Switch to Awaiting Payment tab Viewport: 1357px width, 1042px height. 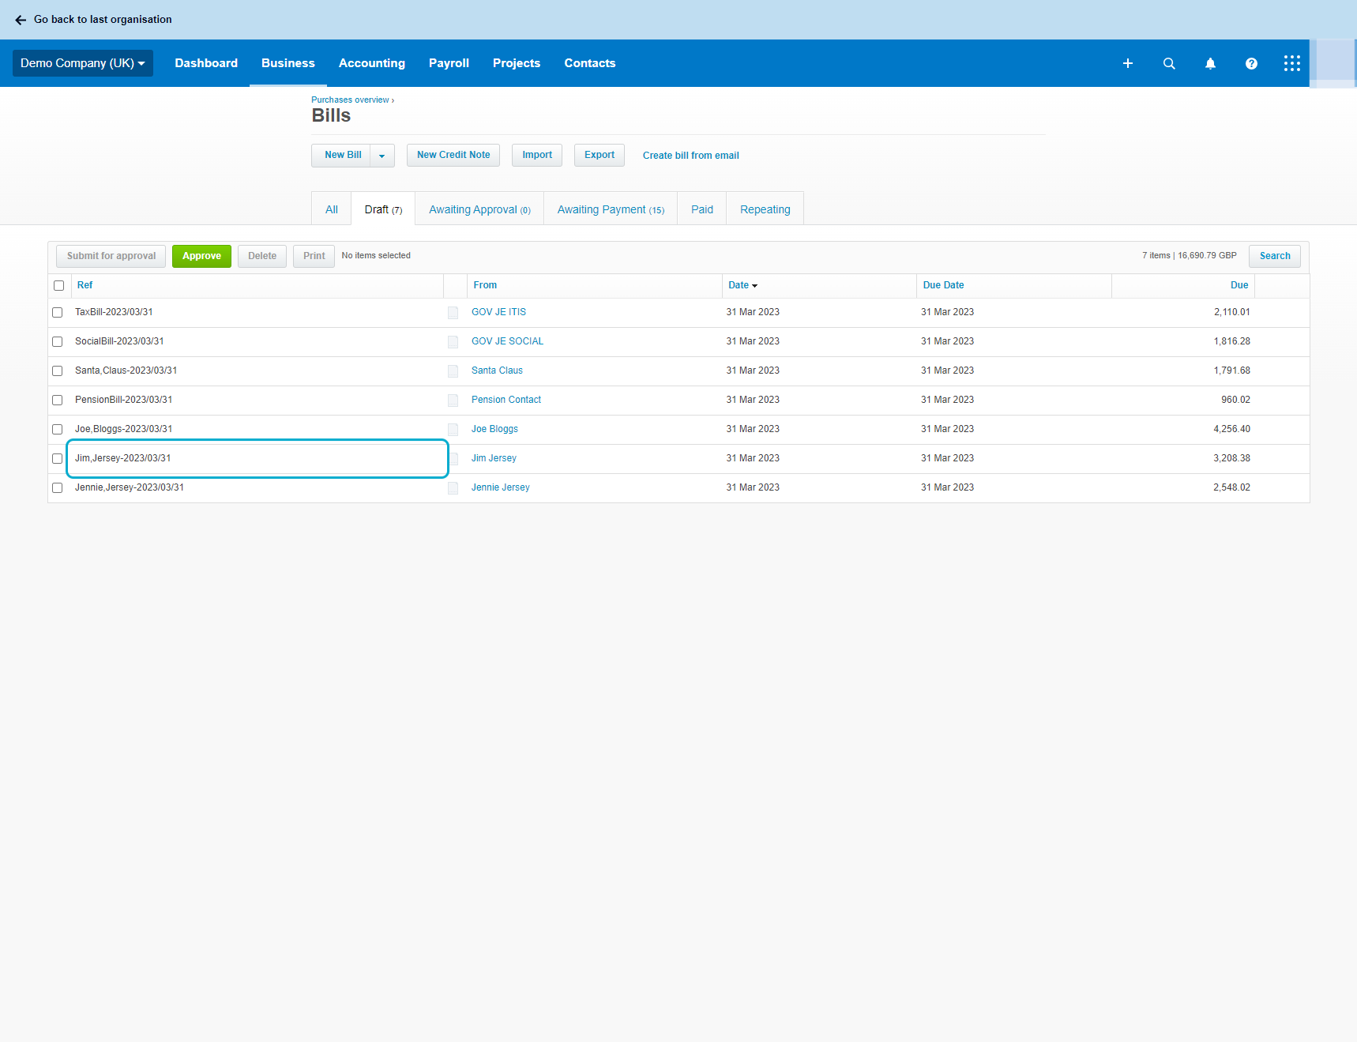click(611, 209)
